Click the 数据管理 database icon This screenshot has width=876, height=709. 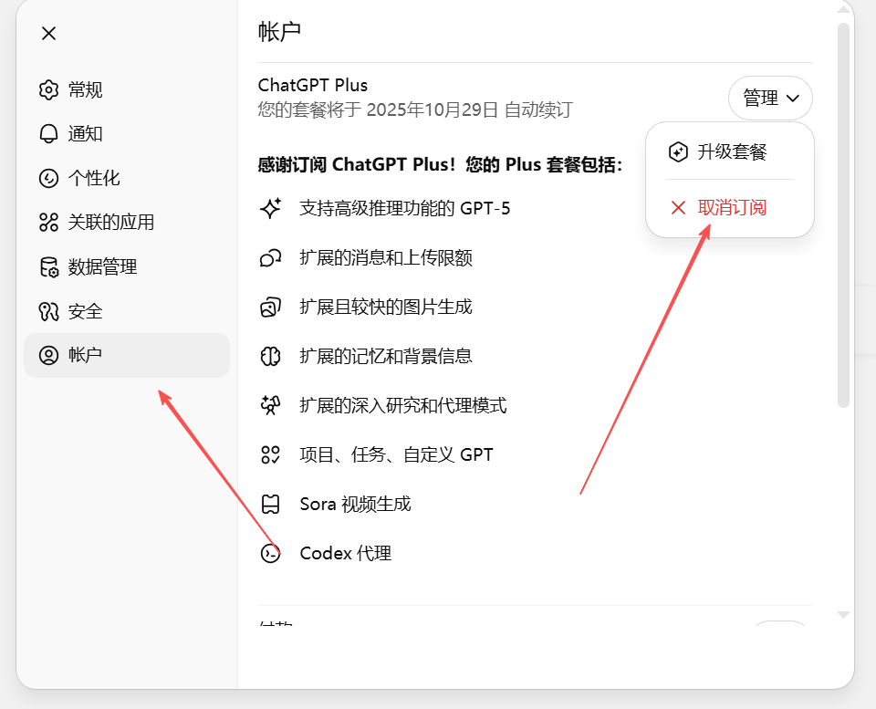click(x=48, y=267)
